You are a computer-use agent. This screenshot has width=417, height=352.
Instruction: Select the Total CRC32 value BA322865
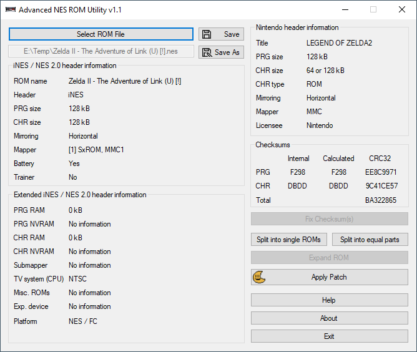[x=381, y=200]
